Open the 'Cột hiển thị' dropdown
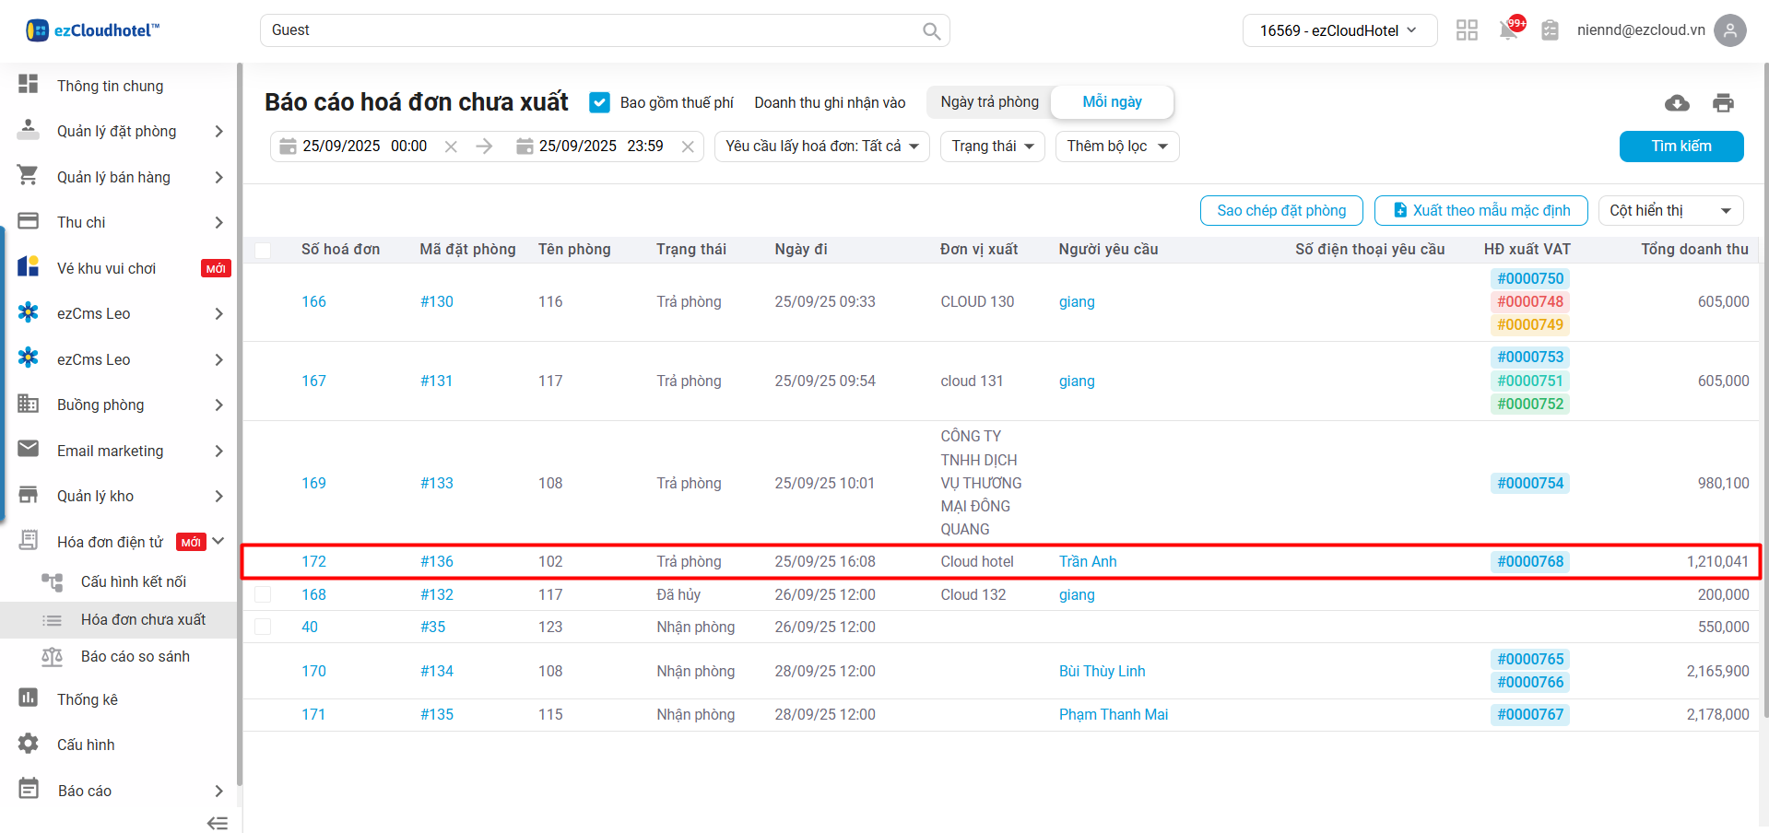Image resolution: width=1769 pixels, height=833 pixels. (x=1669, y=211)
